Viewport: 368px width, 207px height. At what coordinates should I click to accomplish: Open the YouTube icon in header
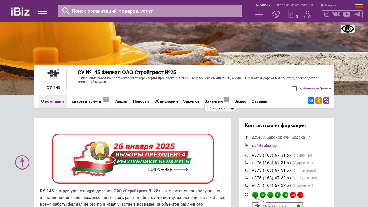tap(347, 14)
